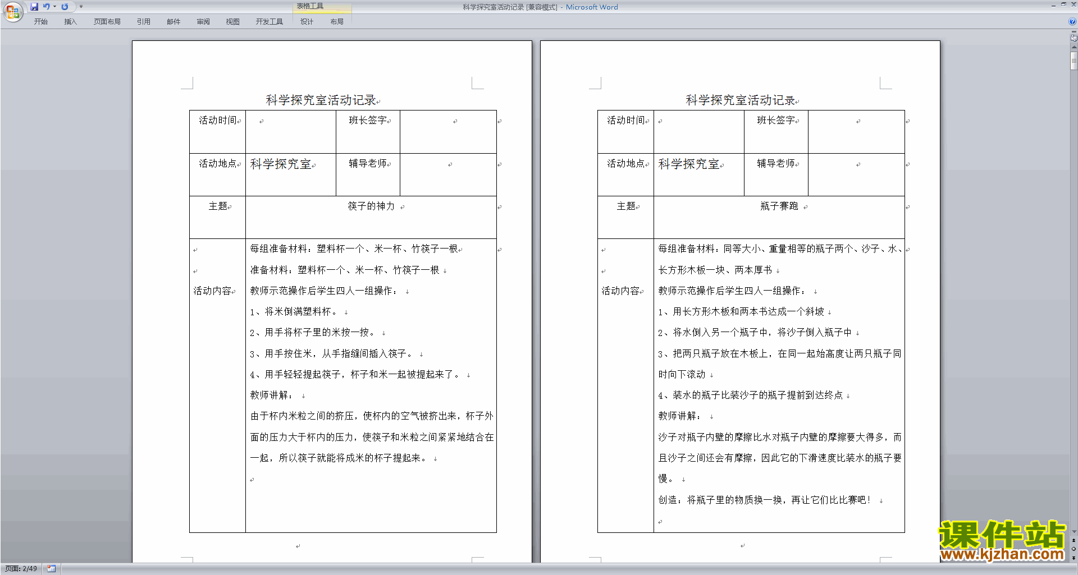Open the 开始 ribbon tab
Viewport: 1078px width, 575px height.
coord(40,22)
